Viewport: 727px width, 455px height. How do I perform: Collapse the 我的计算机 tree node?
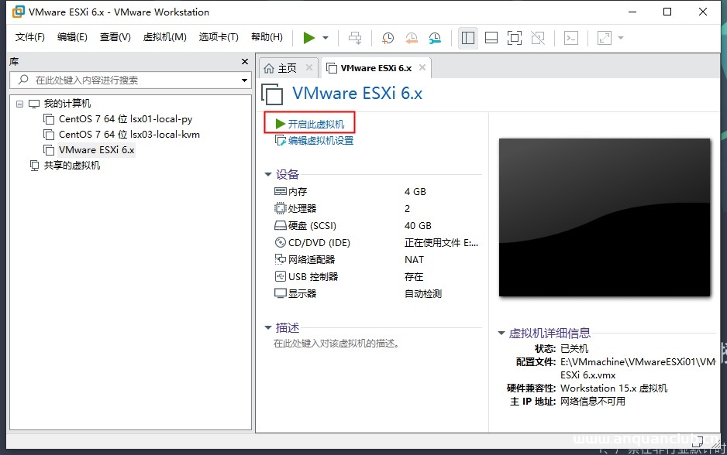tap(19, 103)
